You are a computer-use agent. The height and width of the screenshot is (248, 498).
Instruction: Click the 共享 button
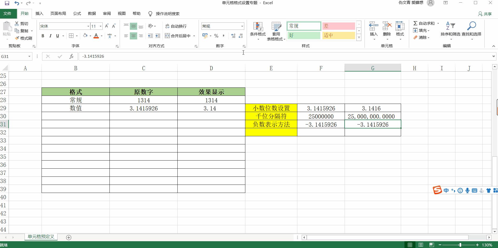[x=485, y=14]
